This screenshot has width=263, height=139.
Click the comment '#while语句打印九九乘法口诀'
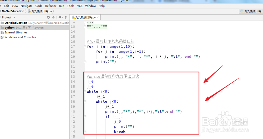(x=113, y=76)
